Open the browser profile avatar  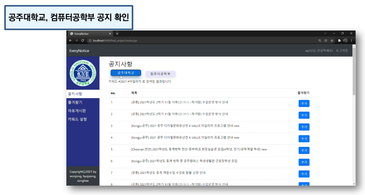(x=346, y=41)
